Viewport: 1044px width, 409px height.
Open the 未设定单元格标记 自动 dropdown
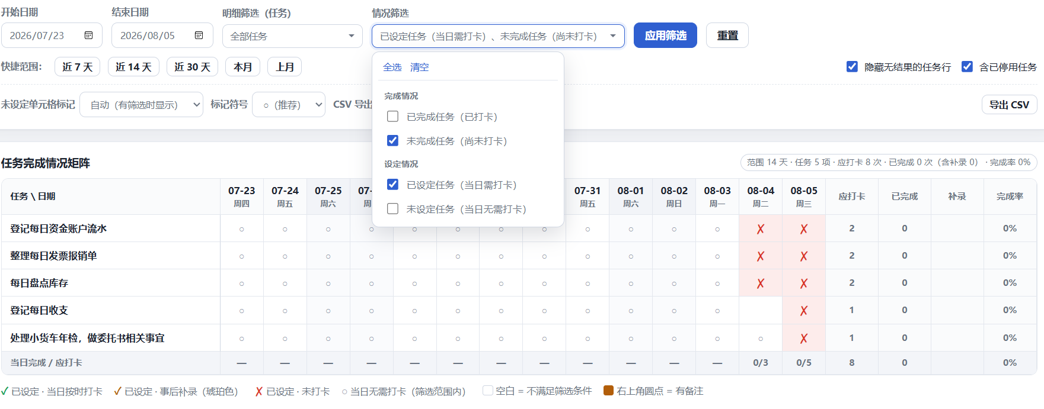(141, 105)
